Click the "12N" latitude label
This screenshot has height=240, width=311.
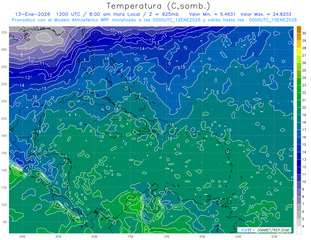tap(4, 187)
